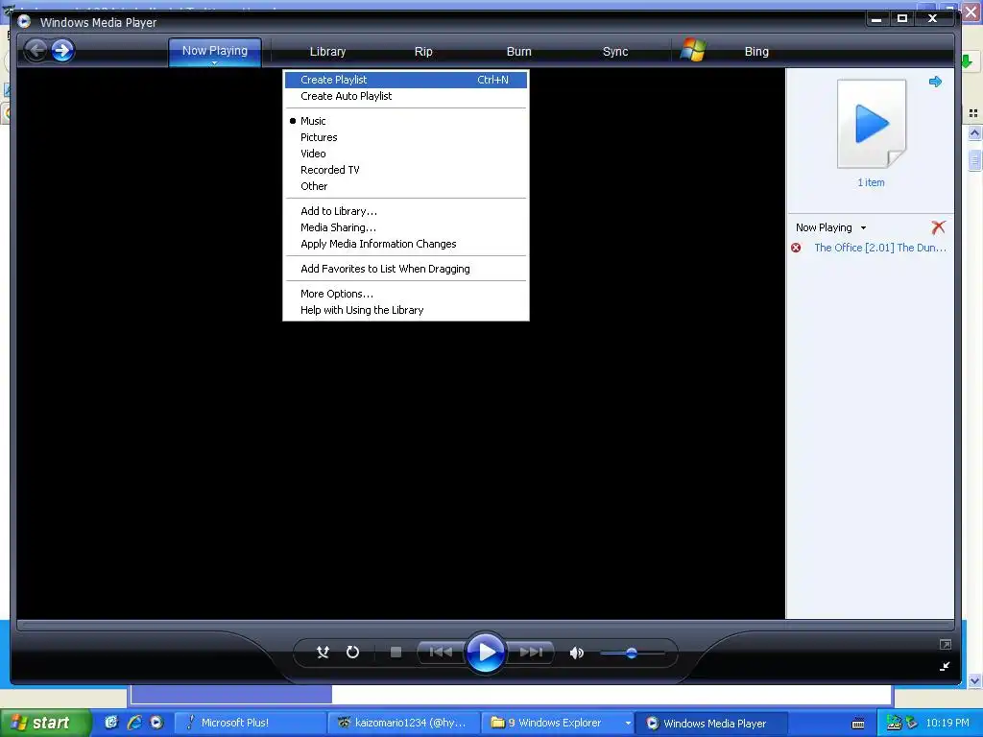Select the Music category option

[406, 121]
